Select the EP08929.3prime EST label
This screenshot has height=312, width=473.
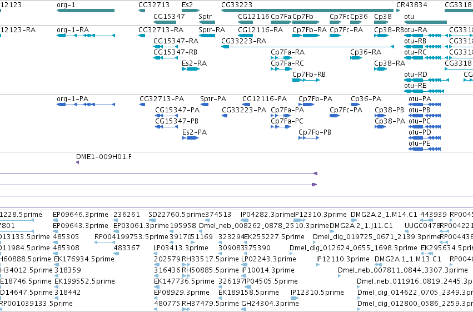(x=182, y=293)
